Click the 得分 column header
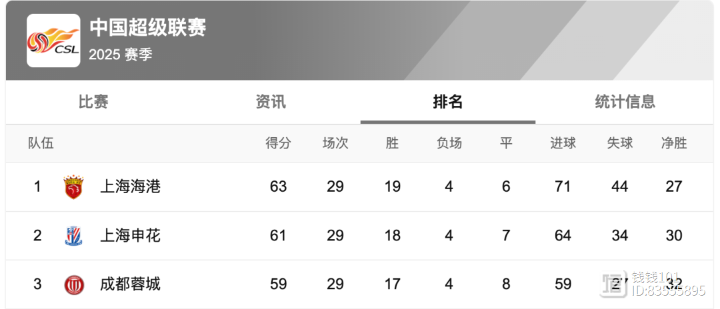This screenshot has height=309, width=720. pos(278,143)
